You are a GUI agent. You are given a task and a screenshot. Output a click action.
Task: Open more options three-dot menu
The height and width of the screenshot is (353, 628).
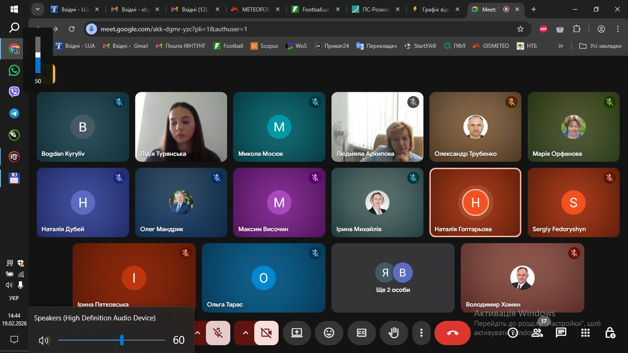[421, 333]
